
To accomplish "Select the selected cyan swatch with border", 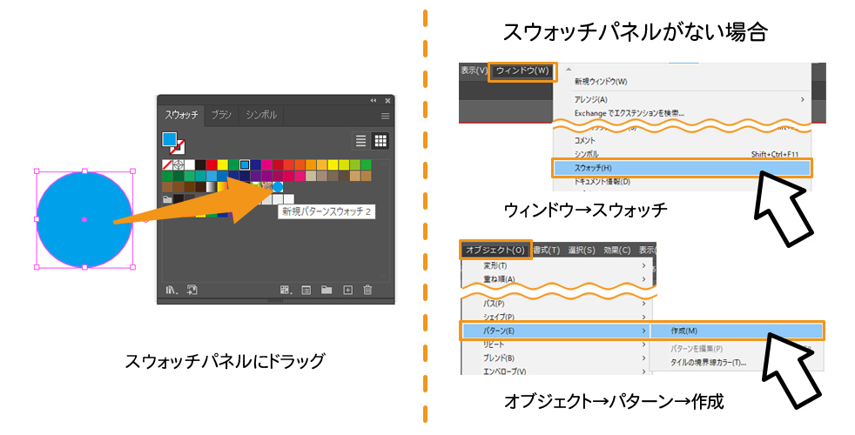I will pos(245,164).
